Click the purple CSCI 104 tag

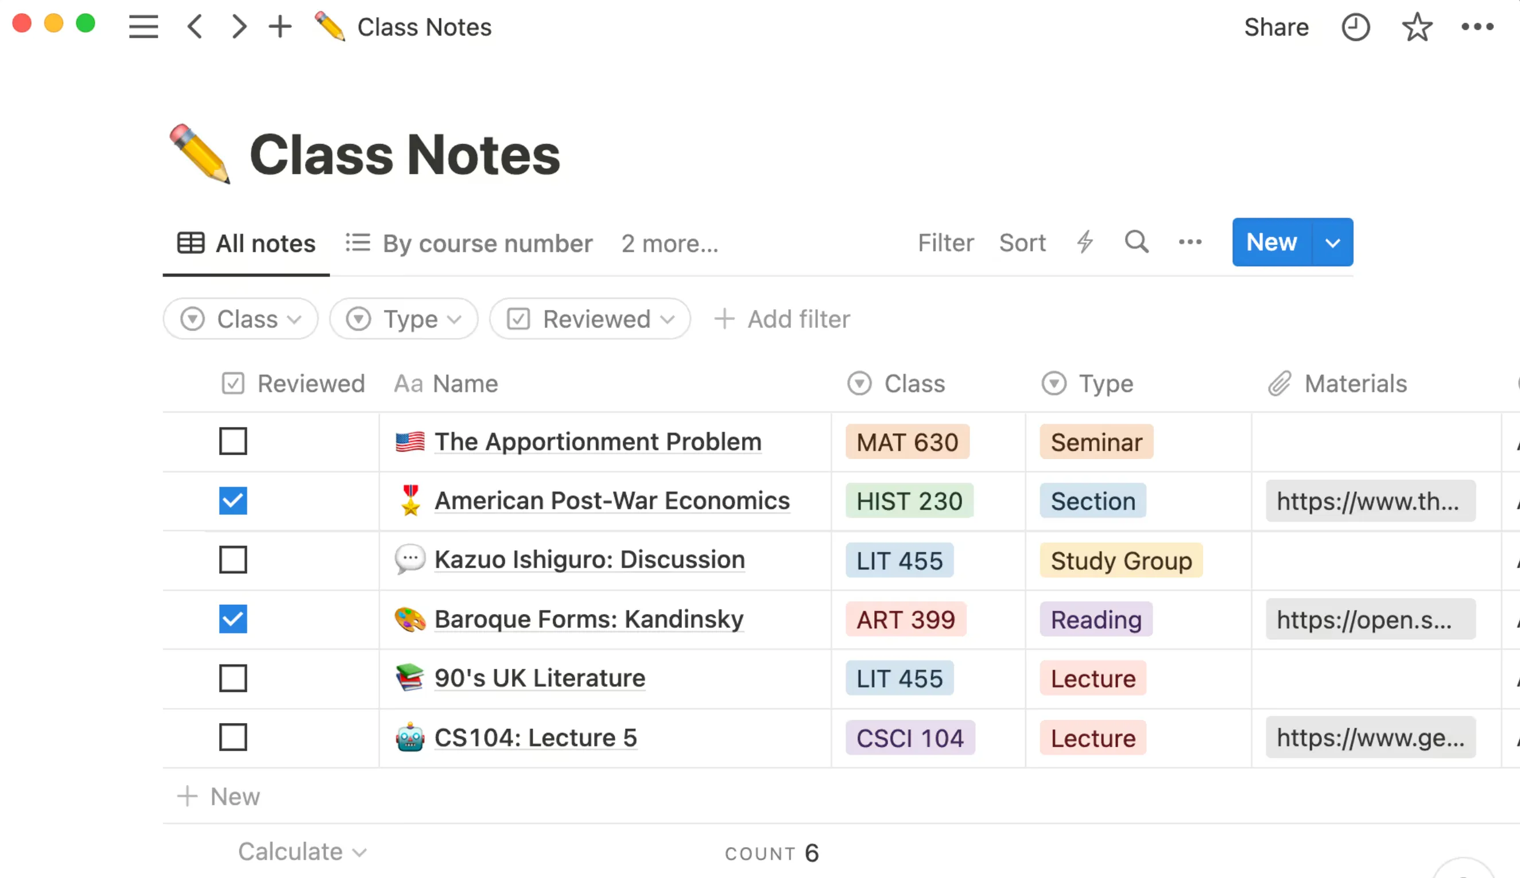pos(910,738)
